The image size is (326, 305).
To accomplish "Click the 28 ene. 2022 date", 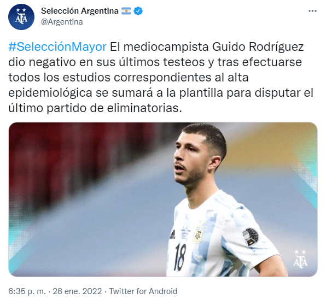I will (x=77, y=291).
